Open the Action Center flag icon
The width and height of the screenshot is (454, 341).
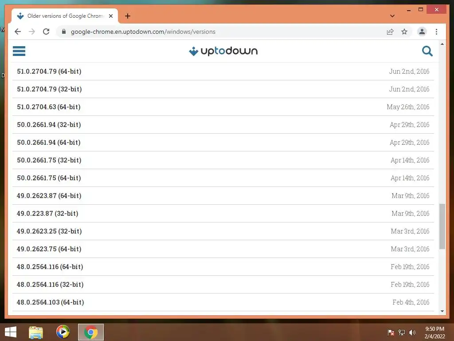point(391,332)
